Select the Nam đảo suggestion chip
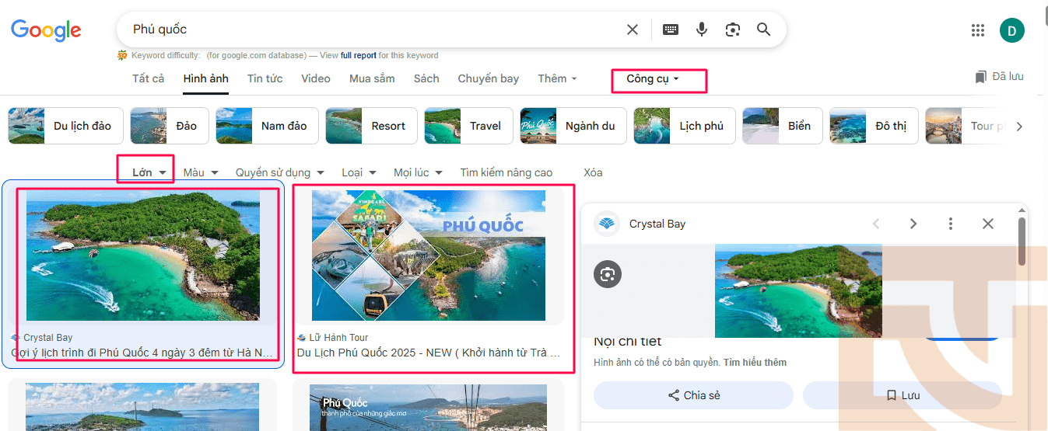 click(267, 126)
